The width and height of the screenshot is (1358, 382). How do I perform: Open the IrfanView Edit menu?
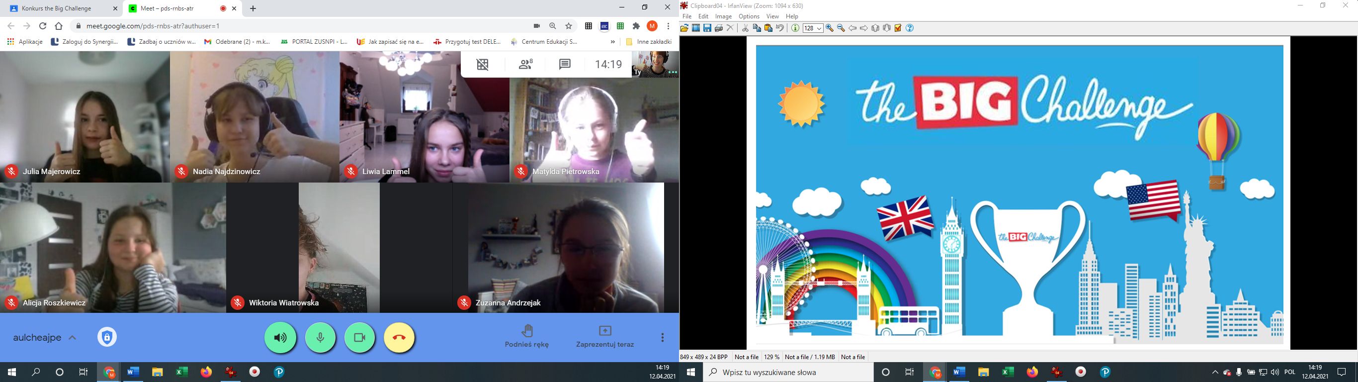pyautogui.click(x=703, y=16)
